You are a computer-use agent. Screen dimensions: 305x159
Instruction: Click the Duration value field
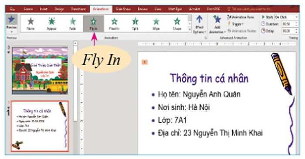tap(288, 24)
